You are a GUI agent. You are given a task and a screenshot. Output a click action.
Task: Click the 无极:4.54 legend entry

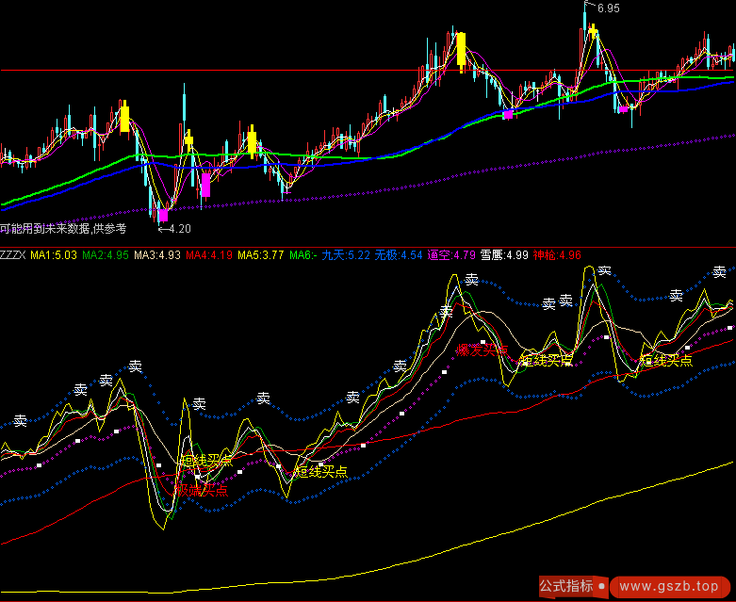(399, 254)
